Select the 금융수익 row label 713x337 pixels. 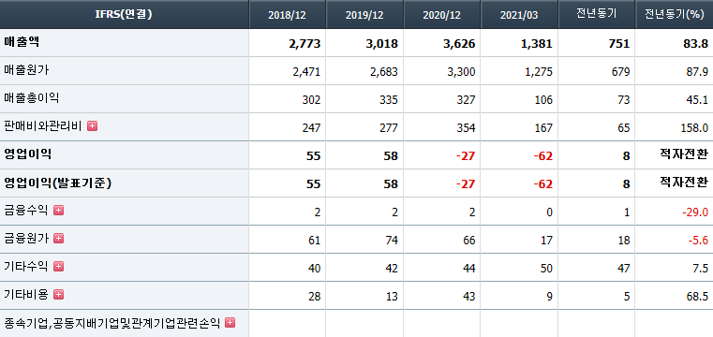click(26, 211)
